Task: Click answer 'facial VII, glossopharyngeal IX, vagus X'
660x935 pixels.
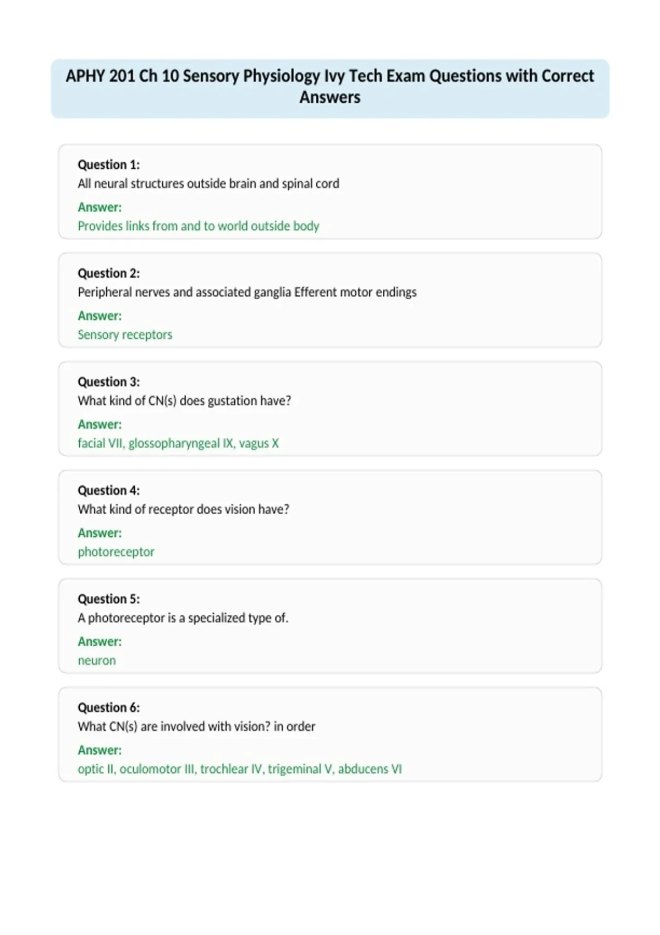Action: point(178,443)
